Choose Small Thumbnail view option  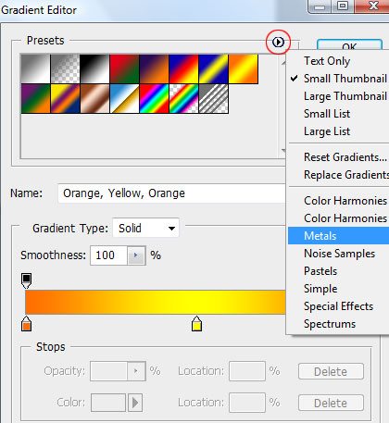pyautogui.click(x=339, y=79)
